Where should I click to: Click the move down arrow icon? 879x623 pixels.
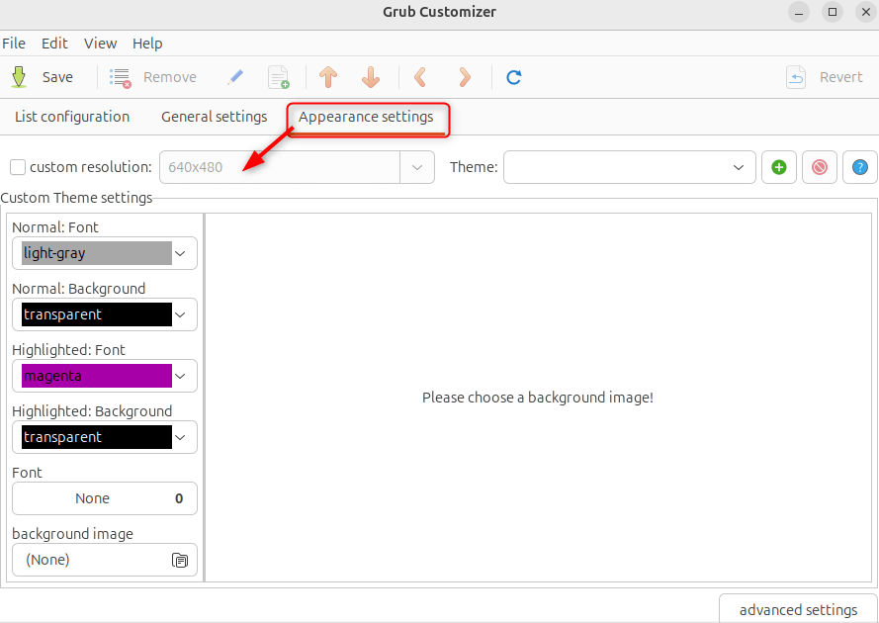tap(371, 77)
